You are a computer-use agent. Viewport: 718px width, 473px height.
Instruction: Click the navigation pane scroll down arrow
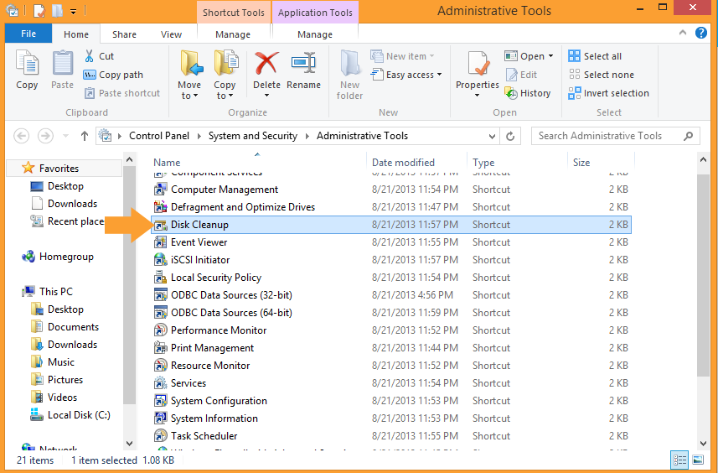point(130,443)
